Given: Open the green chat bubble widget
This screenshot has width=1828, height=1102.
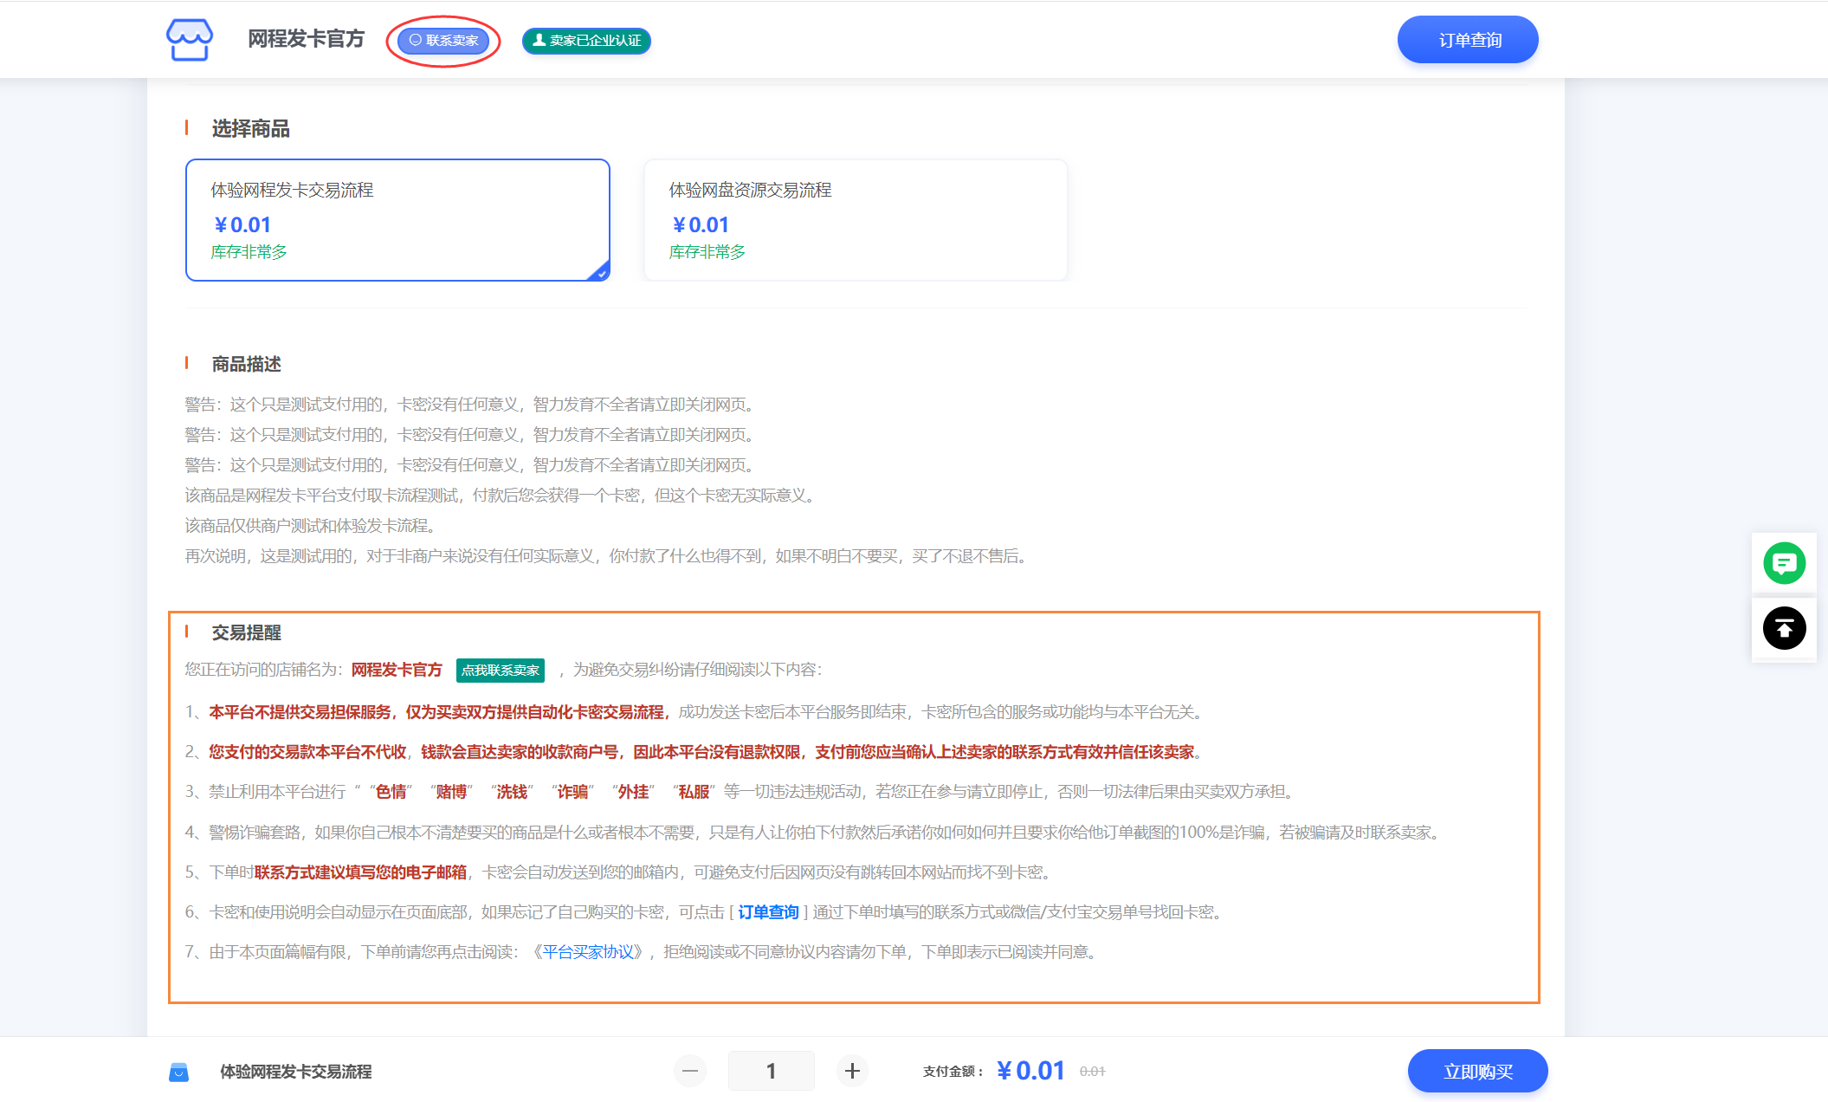Looking at the screenshot, I should [1784, 564].
